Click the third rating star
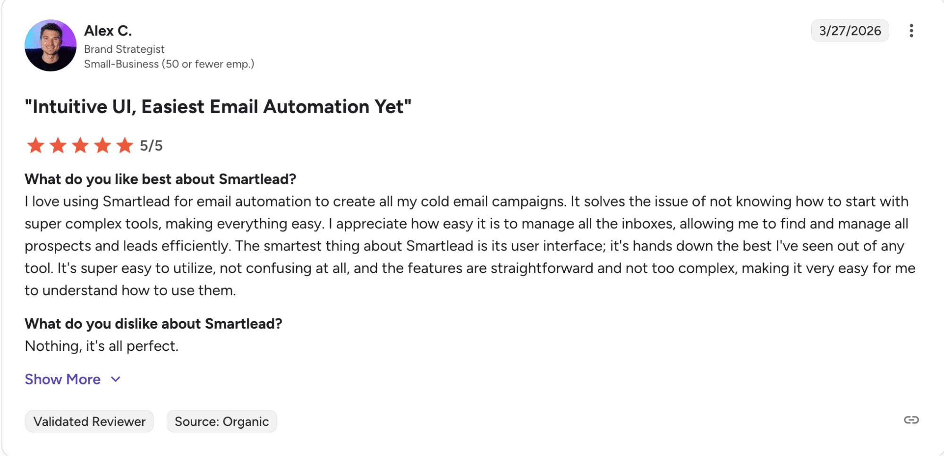Screen dimensions: 944x456 click(x=80, y=146)
